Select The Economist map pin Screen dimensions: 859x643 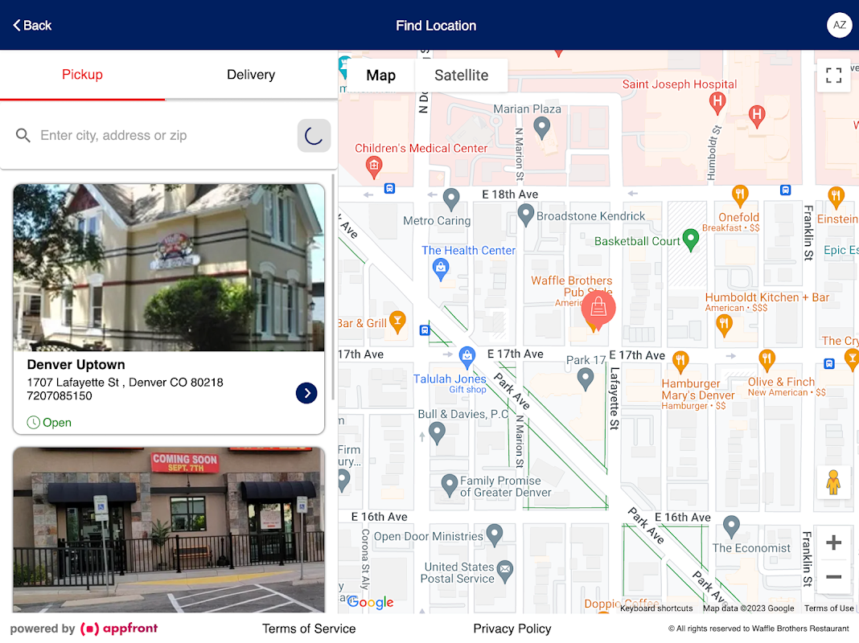[x=731, y=527]
